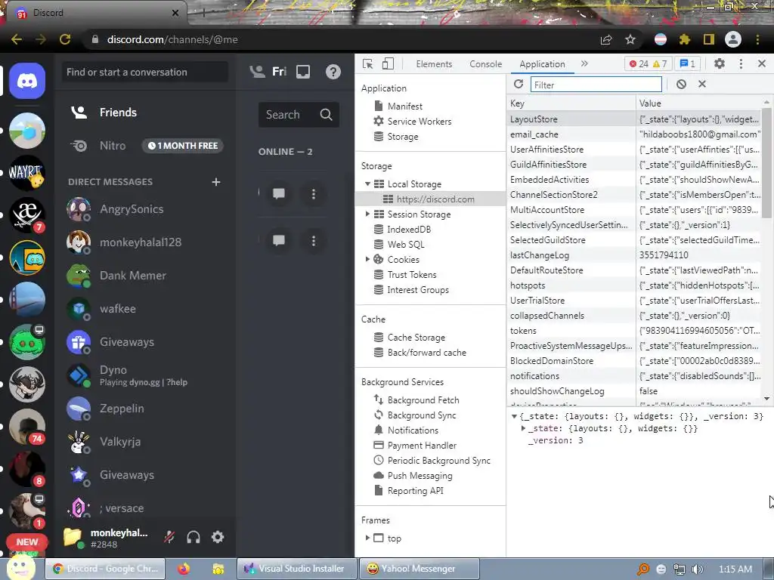
Task: Open AngrySonics direct message
Action: coord(145,209)
